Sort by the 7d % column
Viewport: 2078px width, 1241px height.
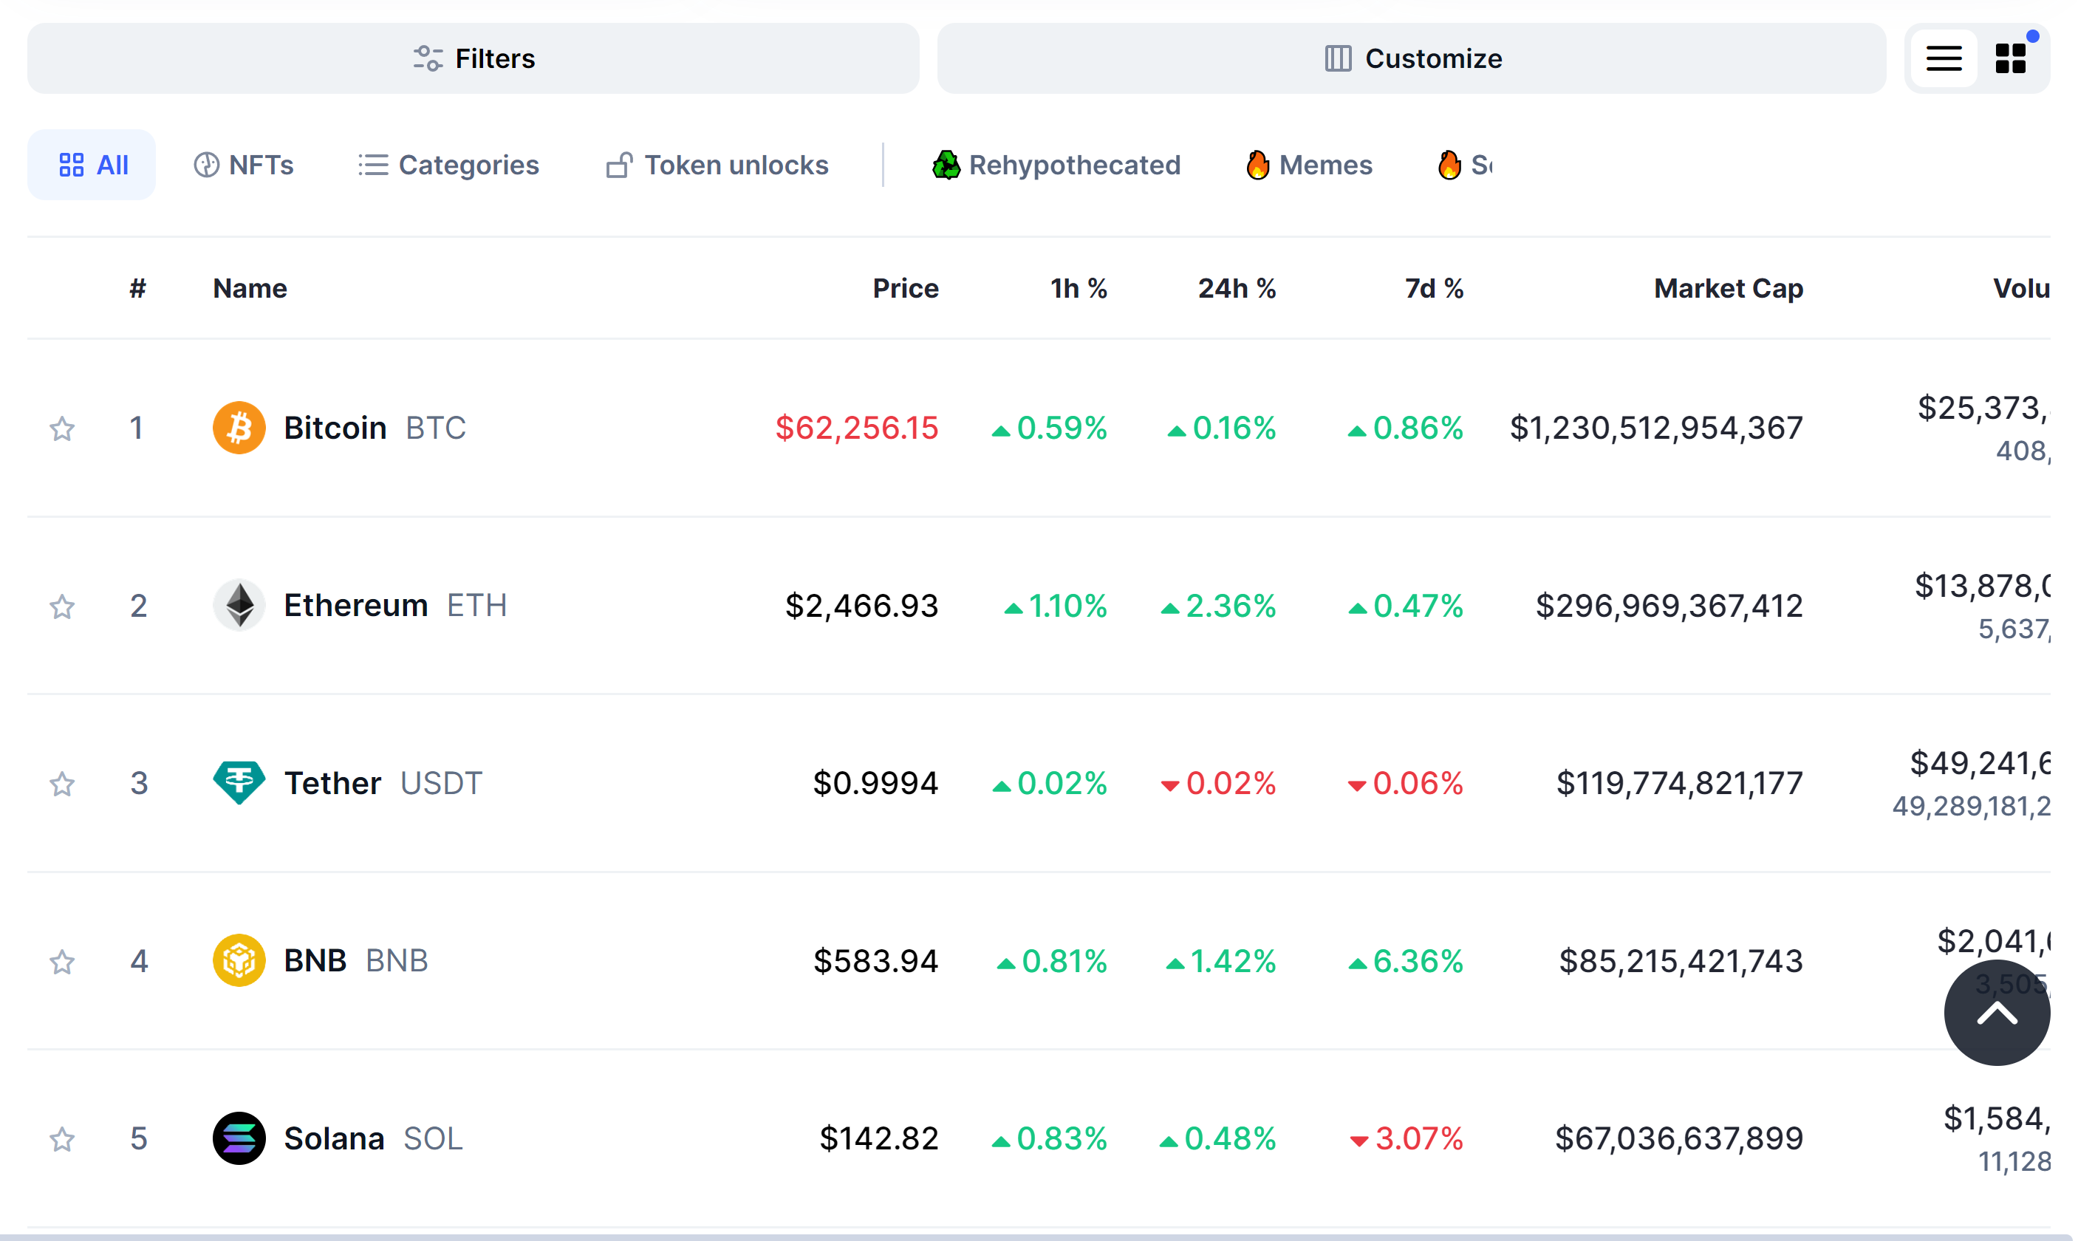(1435, 289)
